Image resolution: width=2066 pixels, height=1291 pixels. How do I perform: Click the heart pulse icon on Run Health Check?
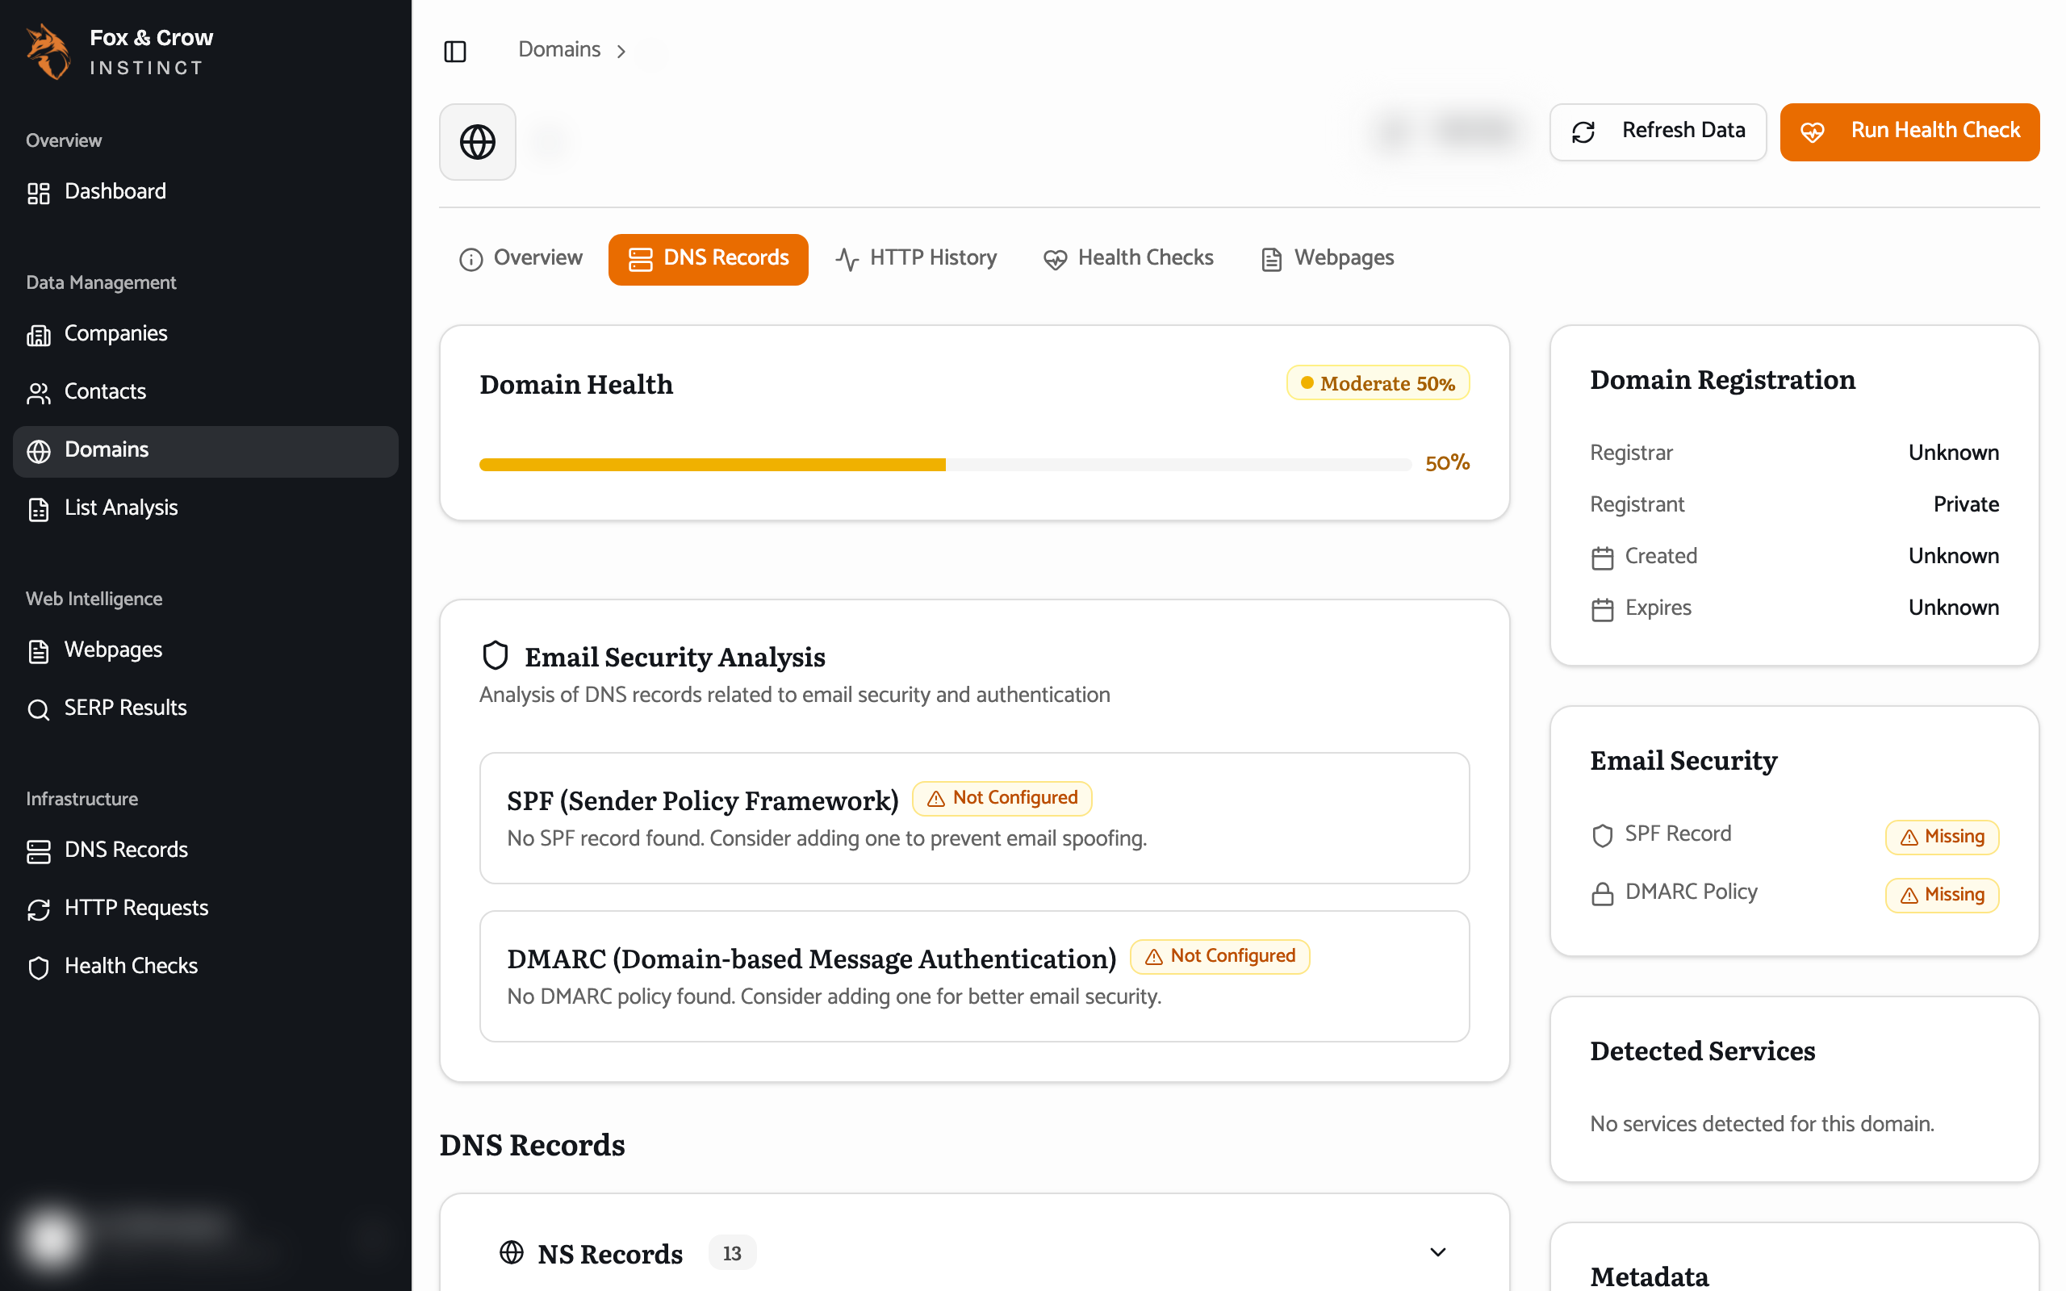[1813, 132]
